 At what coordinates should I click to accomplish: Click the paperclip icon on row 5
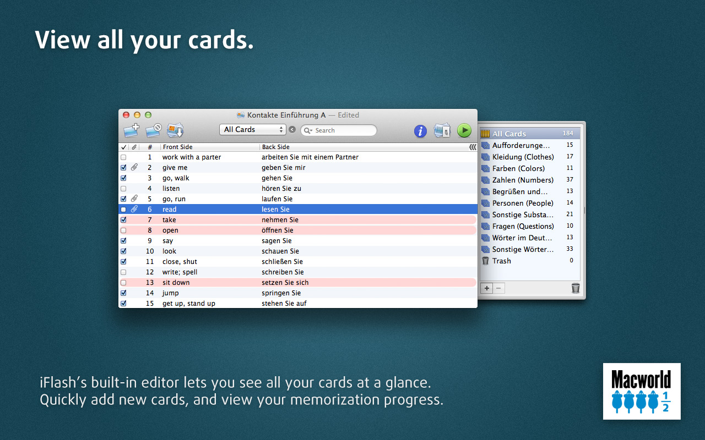(134, 199)
